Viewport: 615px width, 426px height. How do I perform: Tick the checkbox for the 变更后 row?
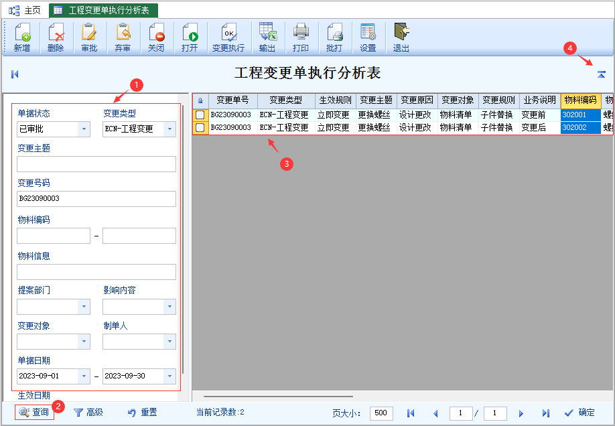coord(200,127)
